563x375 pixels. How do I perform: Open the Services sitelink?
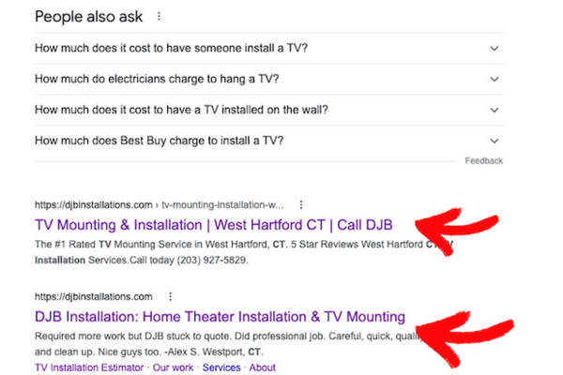point(221,367)
